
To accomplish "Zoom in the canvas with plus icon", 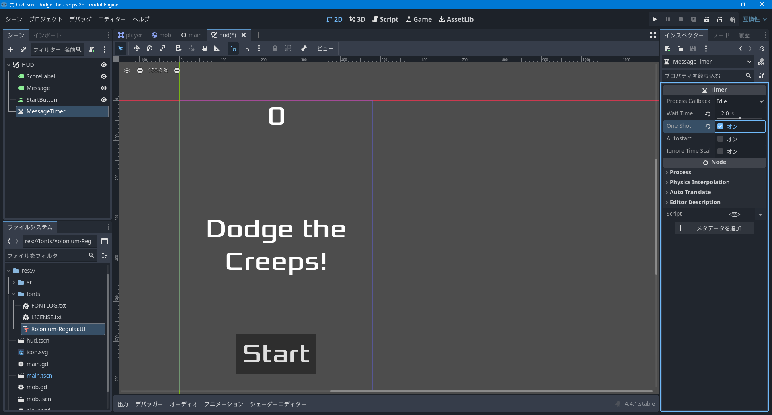I will [x=177, y=70].
